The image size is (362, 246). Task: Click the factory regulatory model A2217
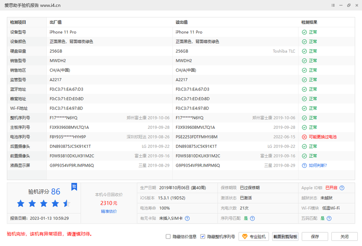[56, 80]
